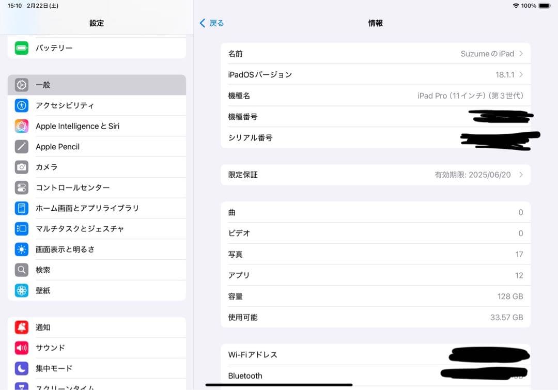Select the Apple Intelligence と Siri icon
Viewport: 558px width, 390px height.
pos(21,126)
